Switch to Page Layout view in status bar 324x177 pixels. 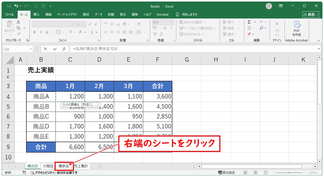pos(255,173)
